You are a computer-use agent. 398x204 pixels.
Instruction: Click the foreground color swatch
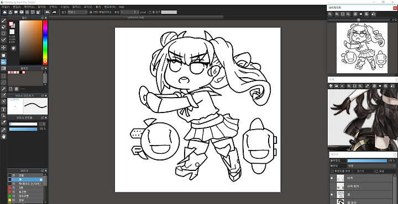click(x=11, y=24)
